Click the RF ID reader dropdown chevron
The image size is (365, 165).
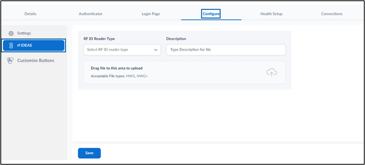(x=156, y=50)
